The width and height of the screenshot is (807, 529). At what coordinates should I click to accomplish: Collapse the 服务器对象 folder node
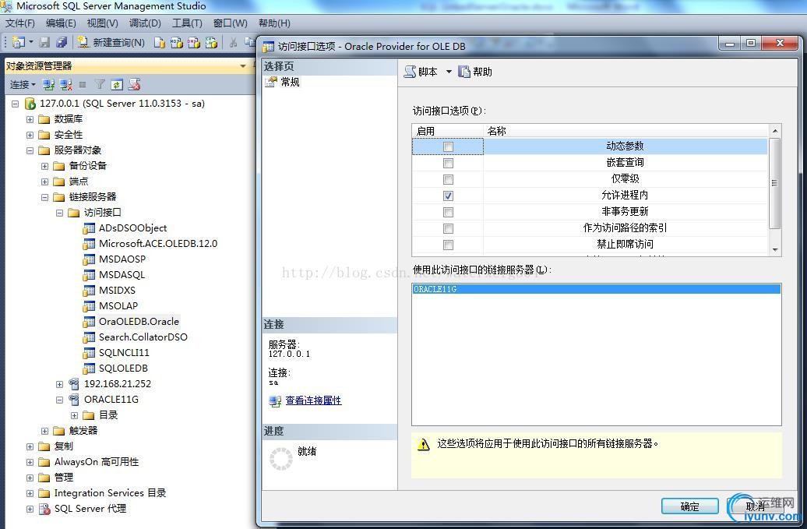coord(30,150)
